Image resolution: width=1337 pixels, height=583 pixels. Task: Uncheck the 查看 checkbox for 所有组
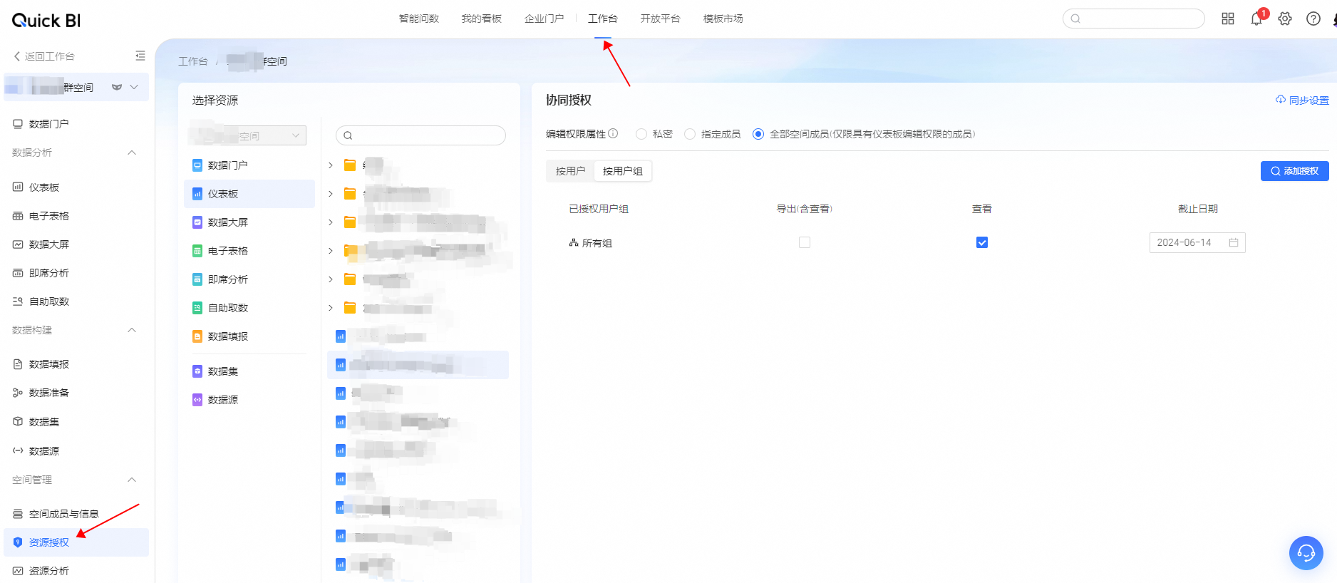pos(981,243)
